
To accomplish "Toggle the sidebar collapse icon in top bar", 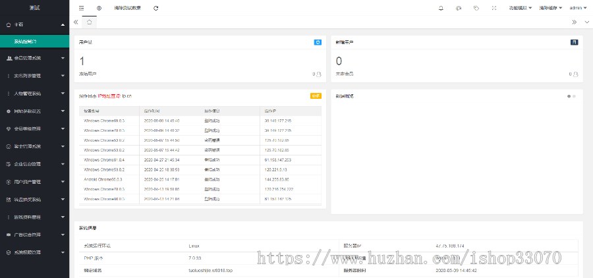I will tap(81, 8).
